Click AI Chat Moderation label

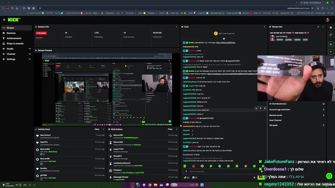pos(278,104)
